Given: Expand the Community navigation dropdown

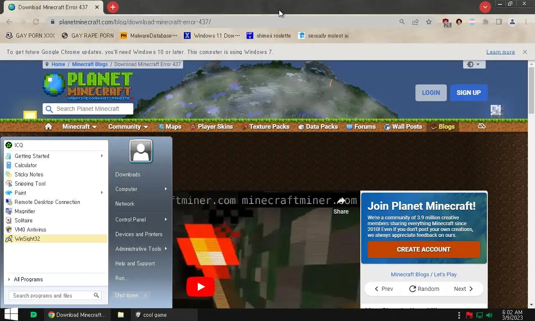Looking at the screenshot, I should click(x=128, y=127).
